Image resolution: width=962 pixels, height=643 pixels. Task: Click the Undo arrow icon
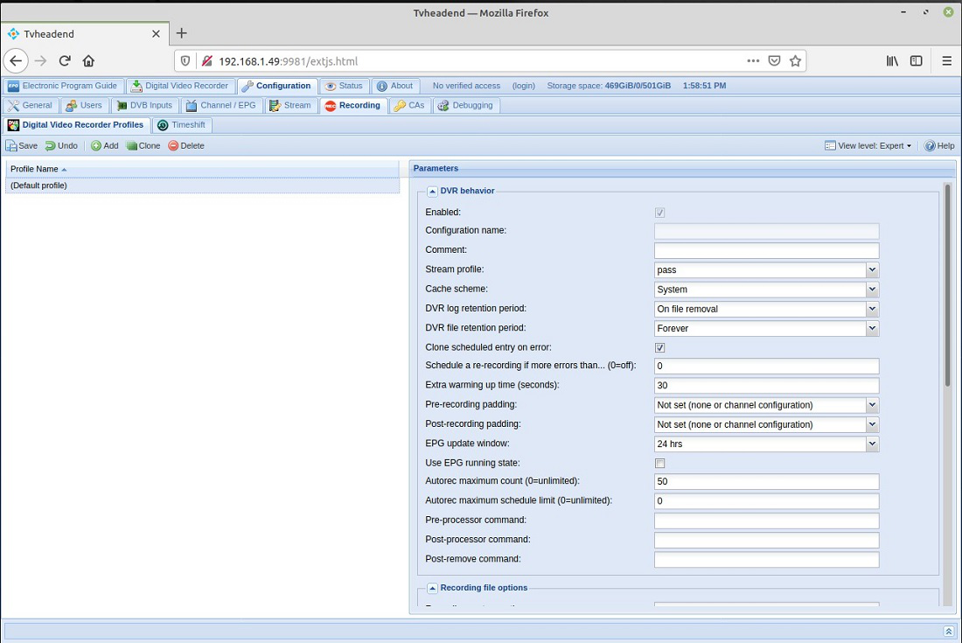(51, 146)
